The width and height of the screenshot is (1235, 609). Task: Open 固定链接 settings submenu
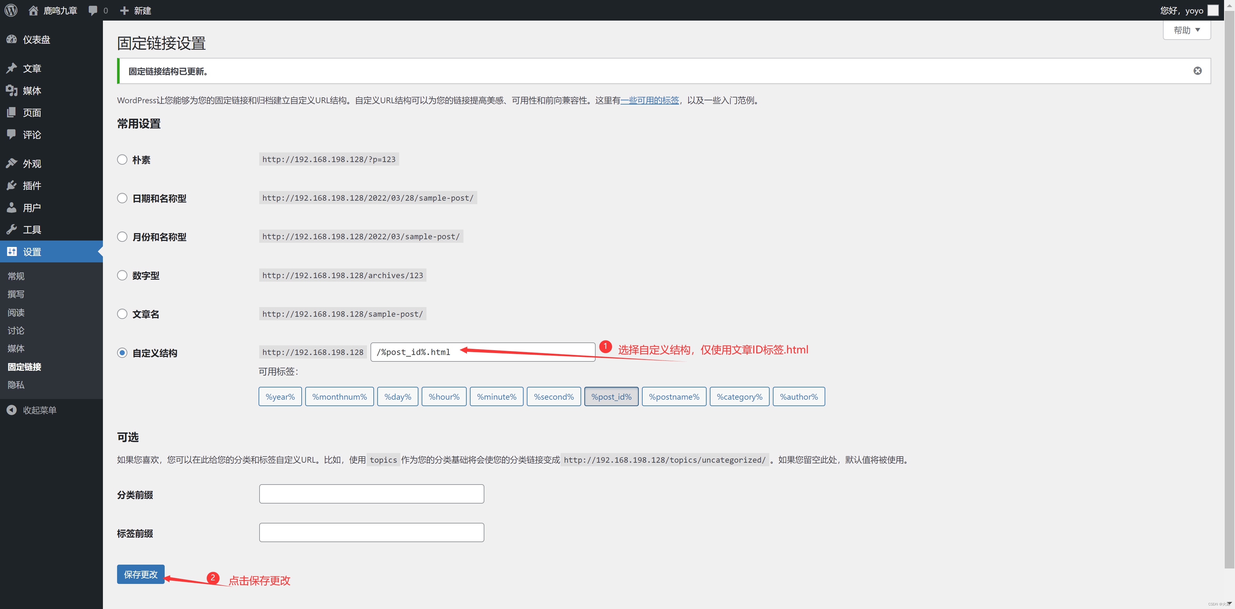point(24,367)
